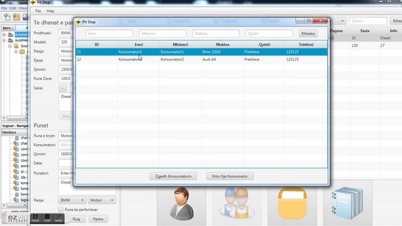The height and width of the screenshot is (226, 402).
Task: Click the 100.0 Pune Dore field
Action: tap(66, 78)
